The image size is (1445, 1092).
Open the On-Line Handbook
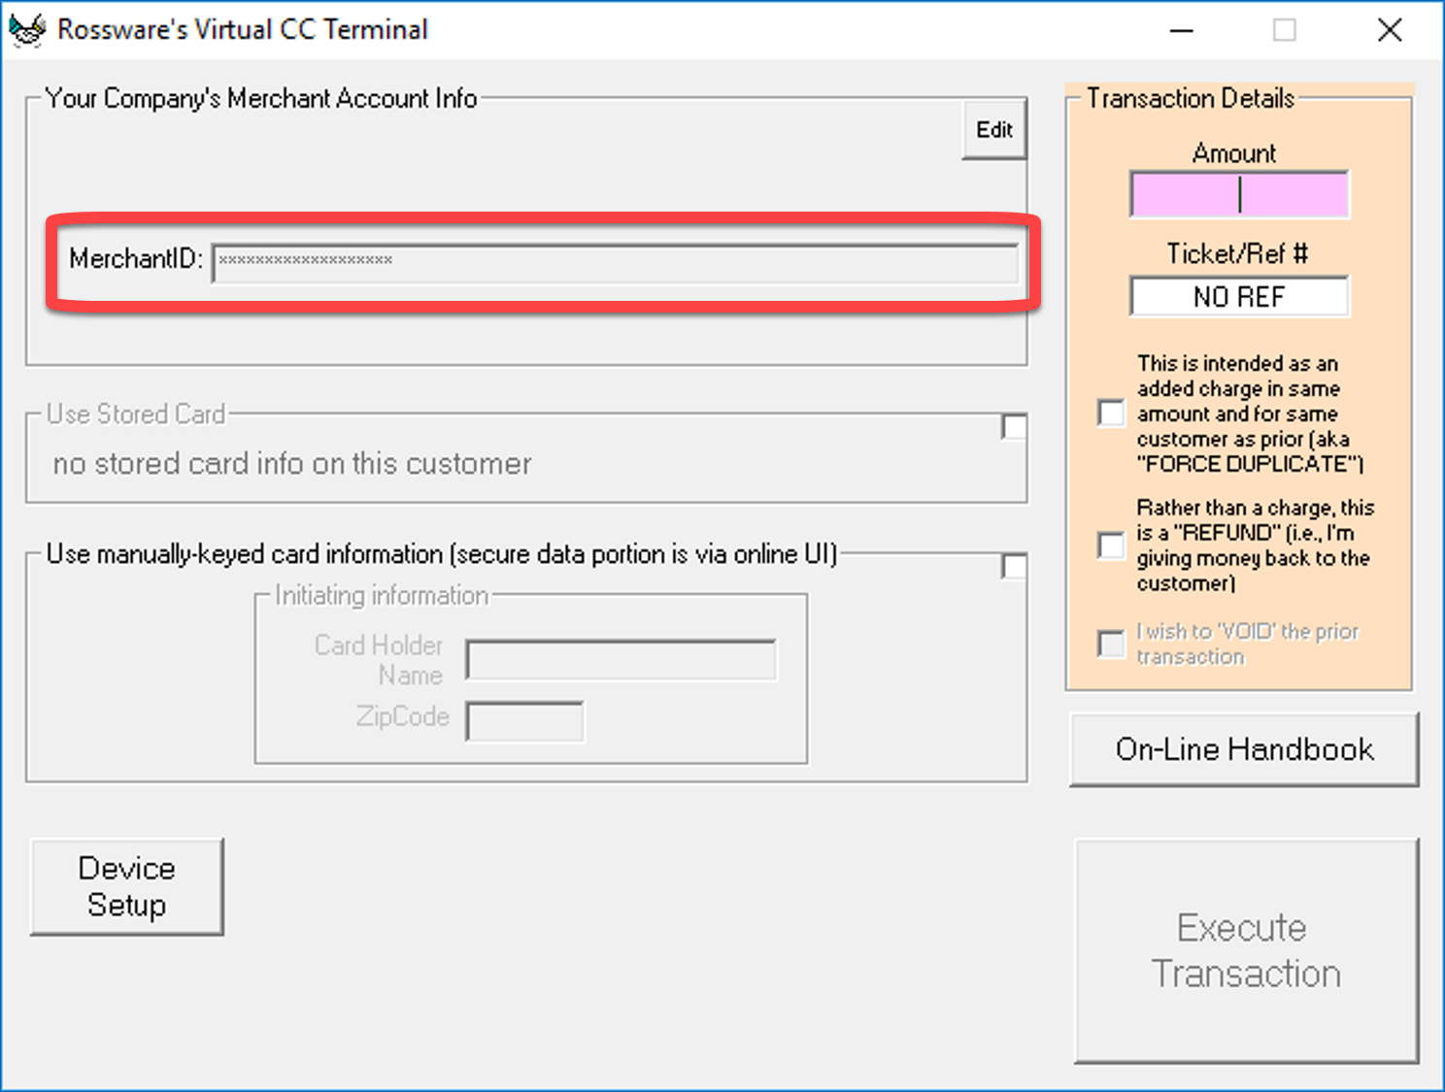click(x=1244, y=749)
